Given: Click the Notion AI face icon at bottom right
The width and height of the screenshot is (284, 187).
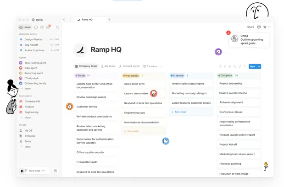Looking at the screenshot, I should tap(266, 168).
